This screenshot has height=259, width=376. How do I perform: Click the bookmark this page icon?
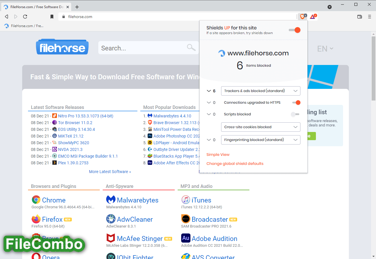(52, 17)
